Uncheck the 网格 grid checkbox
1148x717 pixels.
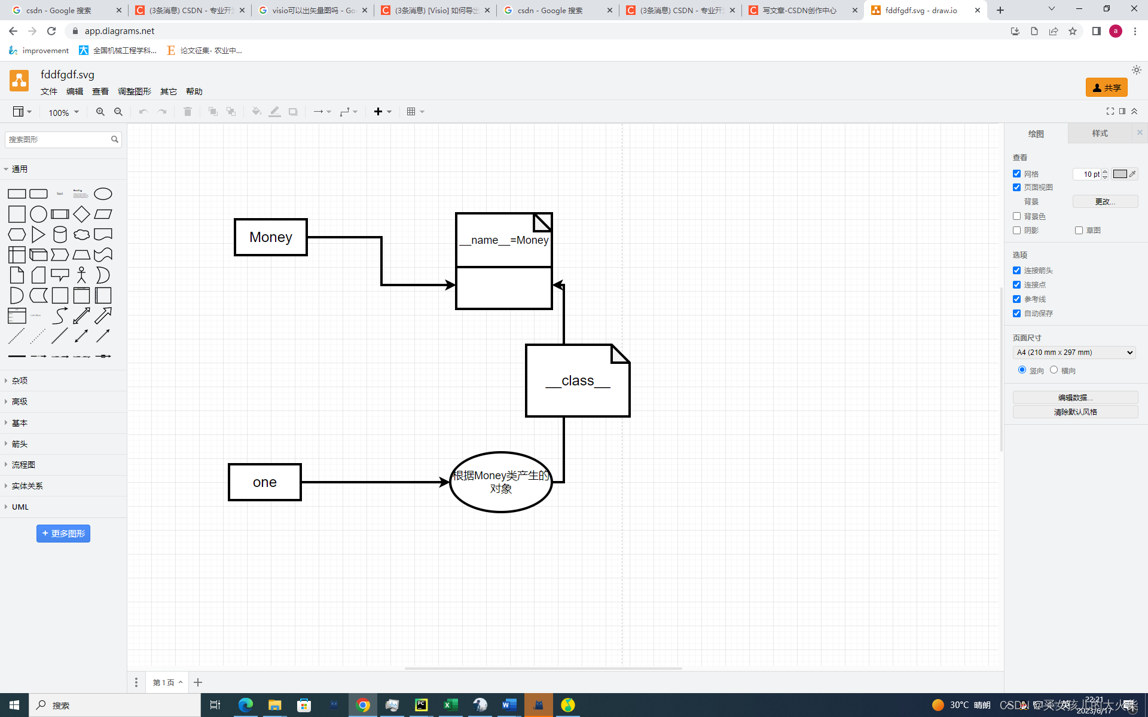[1016, 174]
